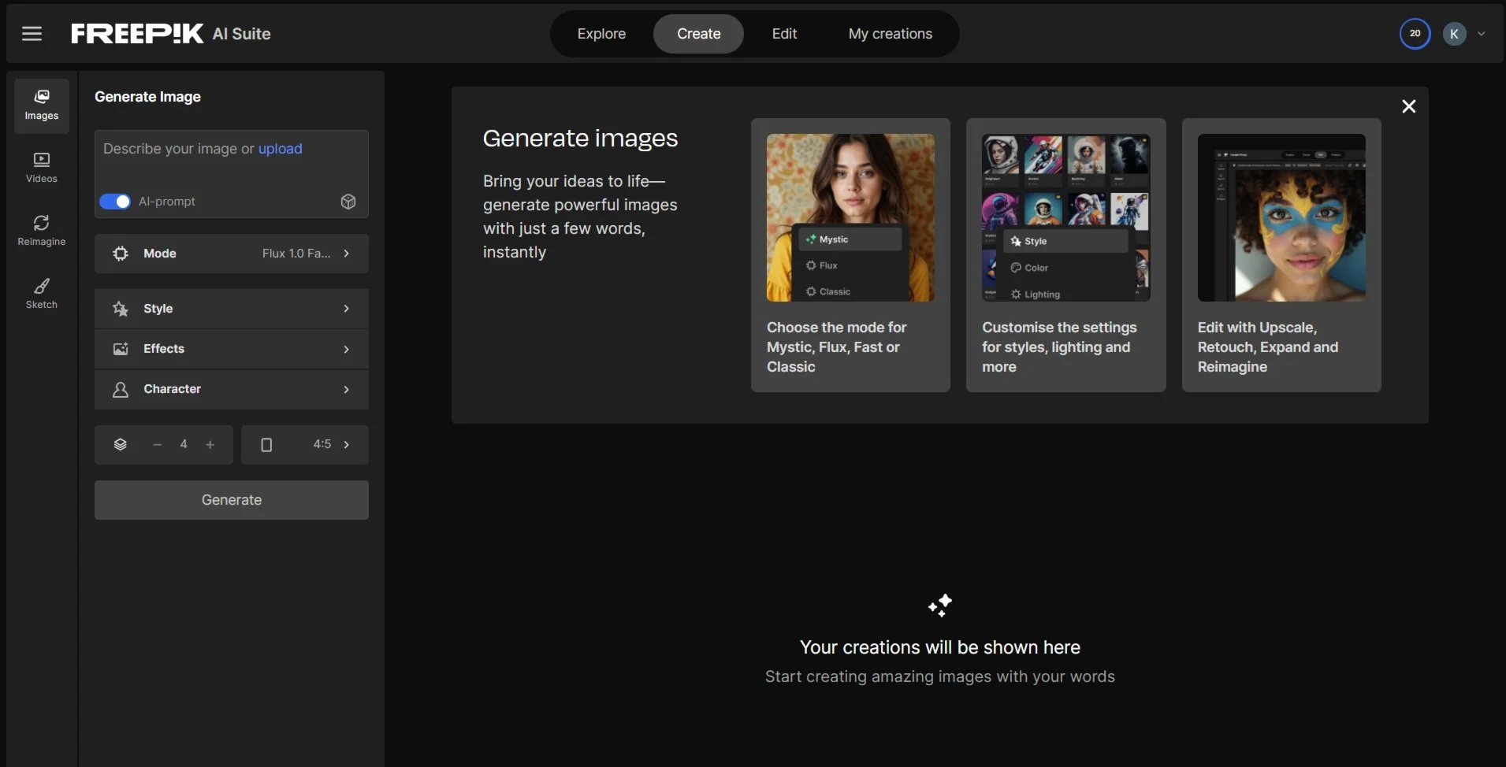The width and height of the screenshot is (1506, 767).
Task: Open the 4:5 aspect ratio selector
Action: (x=305, y=445)
